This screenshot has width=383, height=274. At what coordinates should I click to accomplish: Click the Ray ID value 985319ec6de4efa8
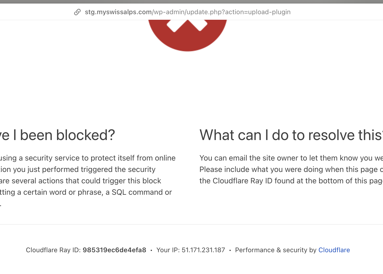click(x=114, y=250)
